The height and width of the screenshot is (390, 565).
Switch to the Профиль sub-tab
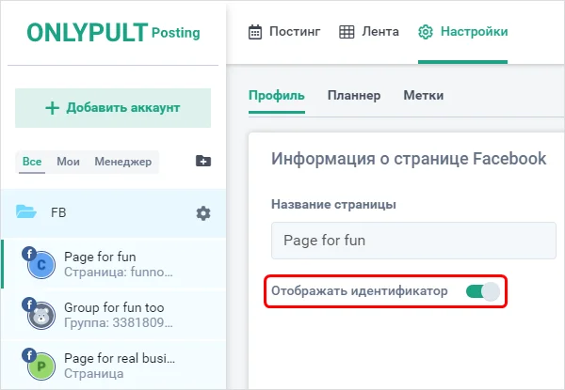[x=276, y=95]
